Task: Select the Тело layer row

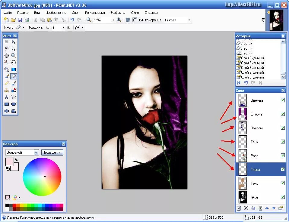Action: 261,183
